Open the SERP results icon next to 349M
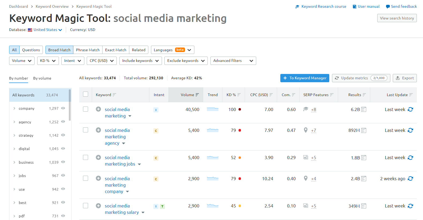Screen dimensions: 423x220 [x=364, y=206]
